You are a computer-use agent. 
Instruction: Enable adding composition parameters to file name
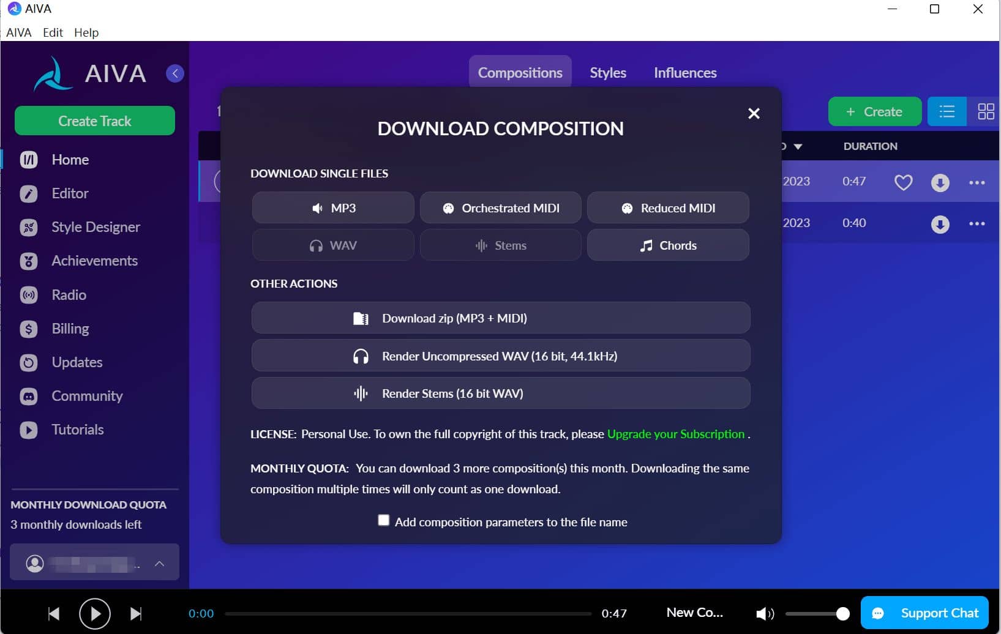384,521
